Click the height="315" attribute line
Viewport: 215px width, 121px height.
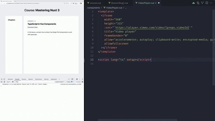coord(114,24)
